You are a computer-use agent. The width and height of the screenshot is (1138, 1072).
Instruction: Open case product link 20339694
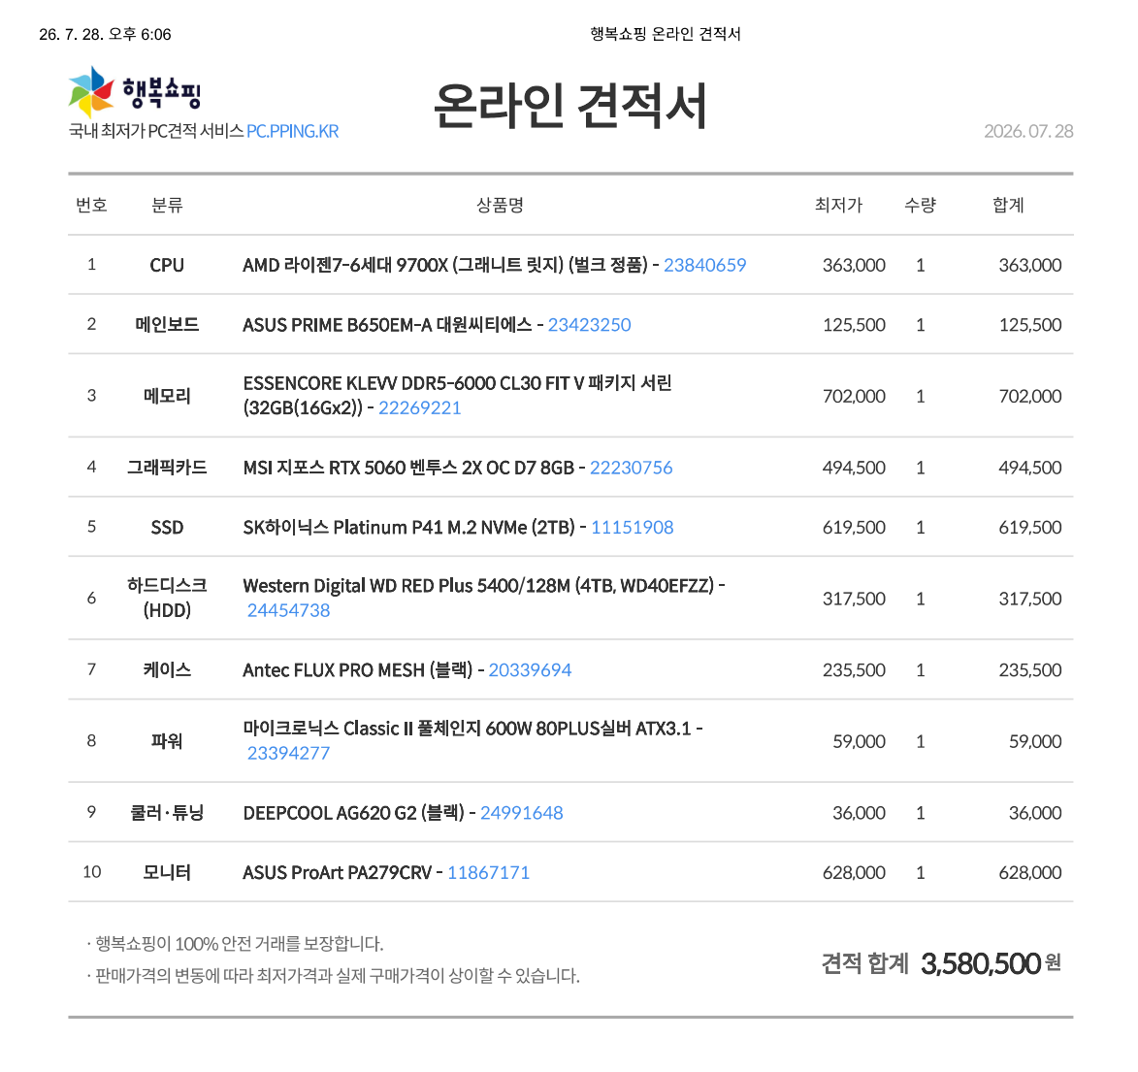530,670
